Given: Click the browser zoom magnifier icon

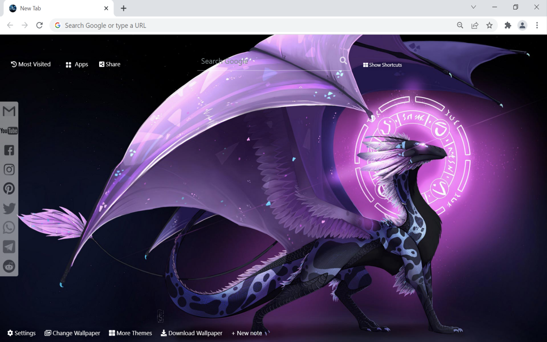Looking at the screenshot, I should (x=460, y=25).
